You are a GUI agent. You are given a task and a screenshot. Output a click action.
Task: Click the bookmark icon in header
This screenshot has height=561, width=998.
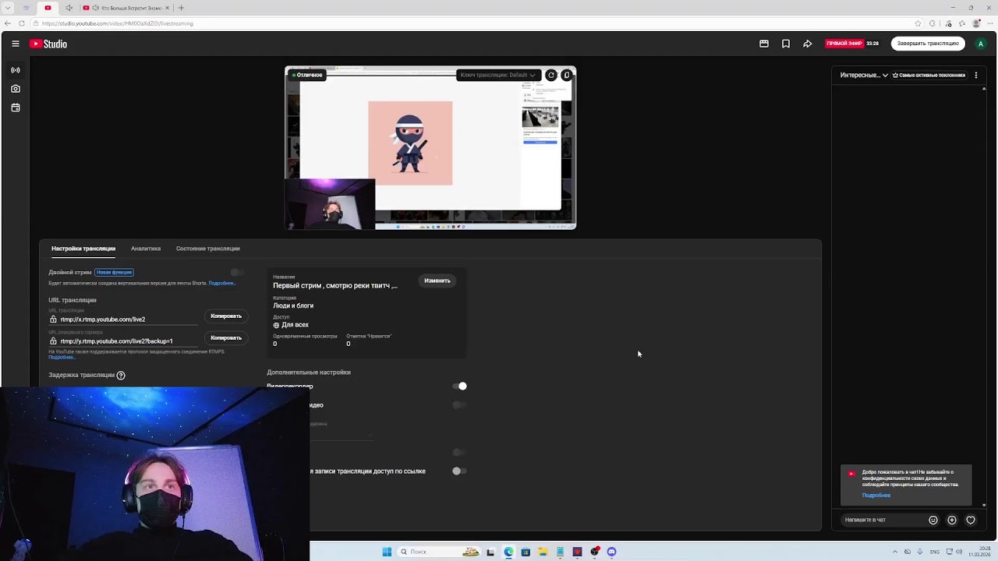786,44
